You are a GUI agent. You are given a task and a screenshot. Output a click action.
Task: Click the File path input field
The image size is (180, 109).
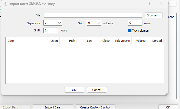pos(93,15)
